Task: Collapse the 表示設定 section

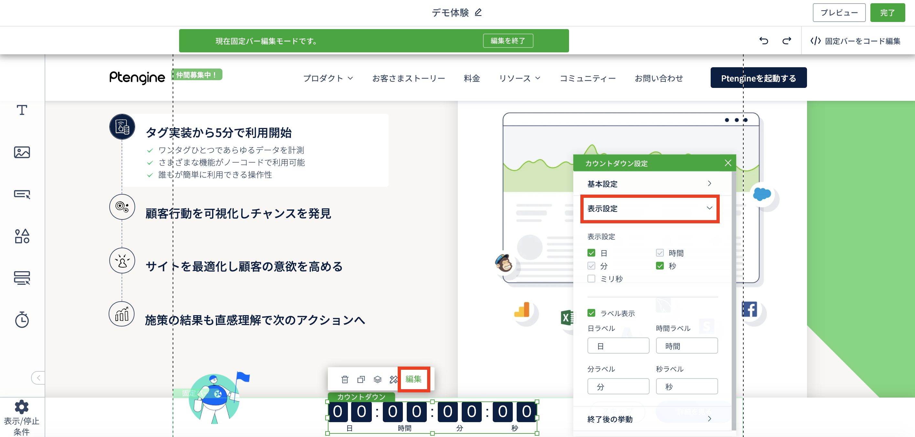Action: coord(650,208)
